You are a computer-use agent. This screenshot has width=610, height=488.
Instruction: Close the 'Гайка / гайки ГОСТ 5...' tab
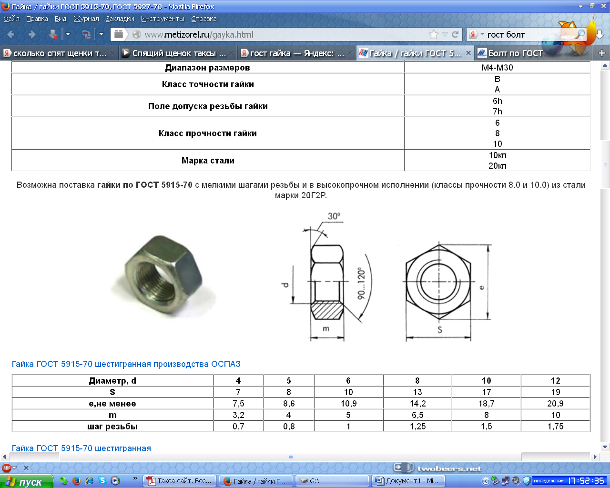tap(468, 53)
